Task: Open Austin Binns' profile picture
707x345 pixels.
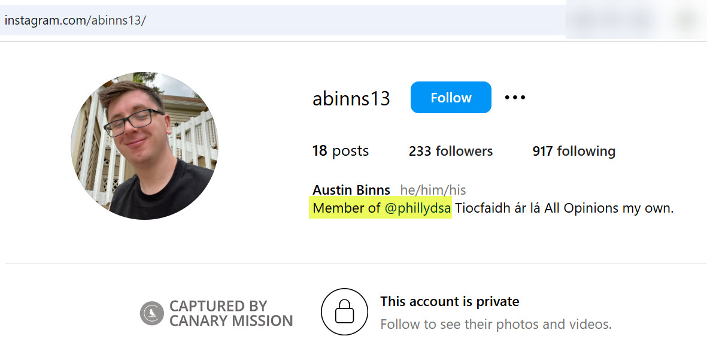Action: click(x=144, y=146)
